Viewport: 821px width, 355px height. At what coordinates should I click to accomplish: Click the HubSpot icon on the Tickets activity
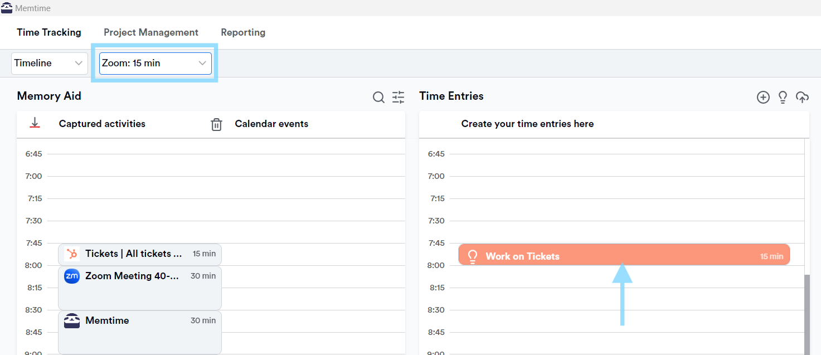(71, 254)
